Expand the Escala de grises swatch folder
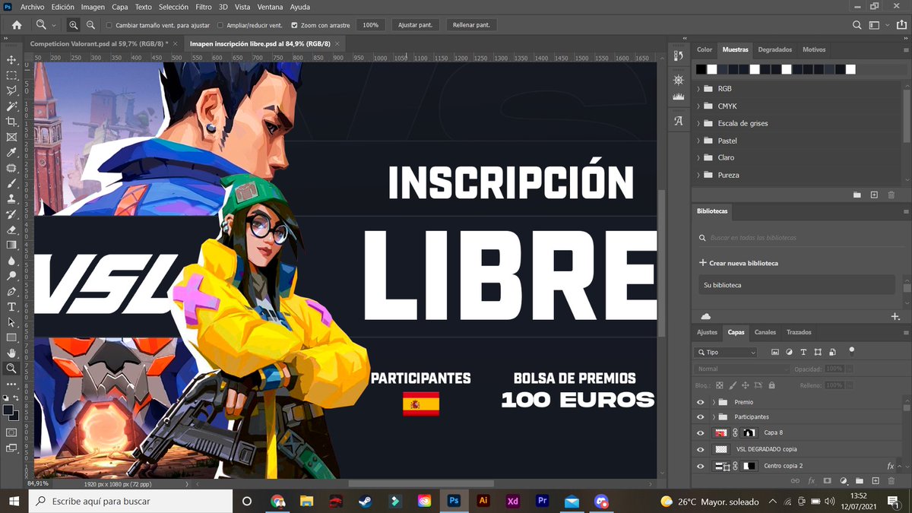This screenshot has height=513, width=912. click(x=698, y=123)
